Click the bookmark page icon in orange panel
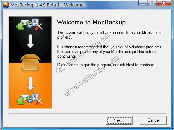 35,97
